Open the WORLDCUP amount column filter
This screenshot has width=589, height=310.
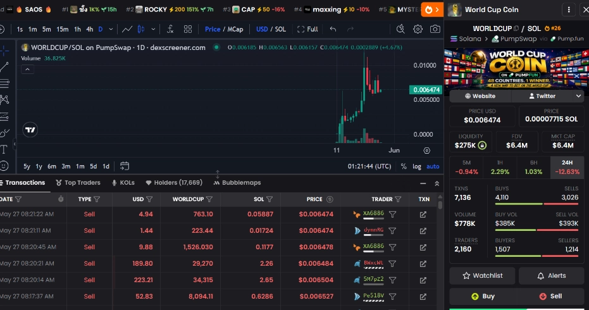tap(209, 199)
